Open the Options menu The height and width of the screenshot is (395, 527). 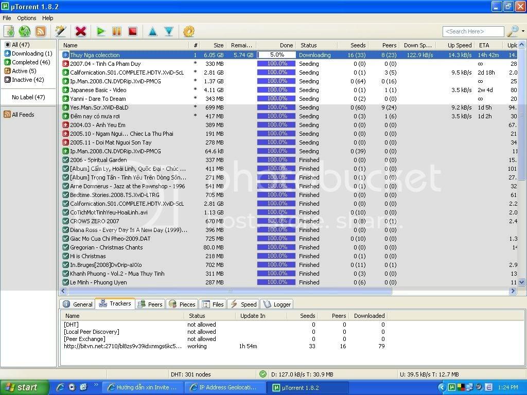27,18
